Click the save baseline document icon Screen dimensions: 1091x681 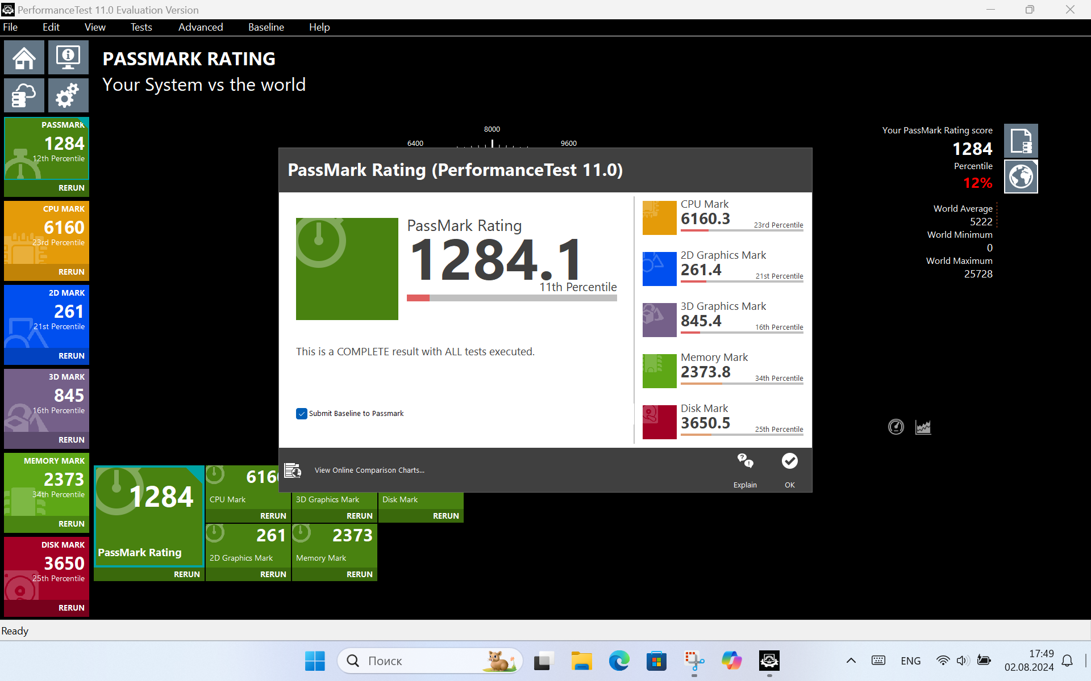pos(1021,141)
